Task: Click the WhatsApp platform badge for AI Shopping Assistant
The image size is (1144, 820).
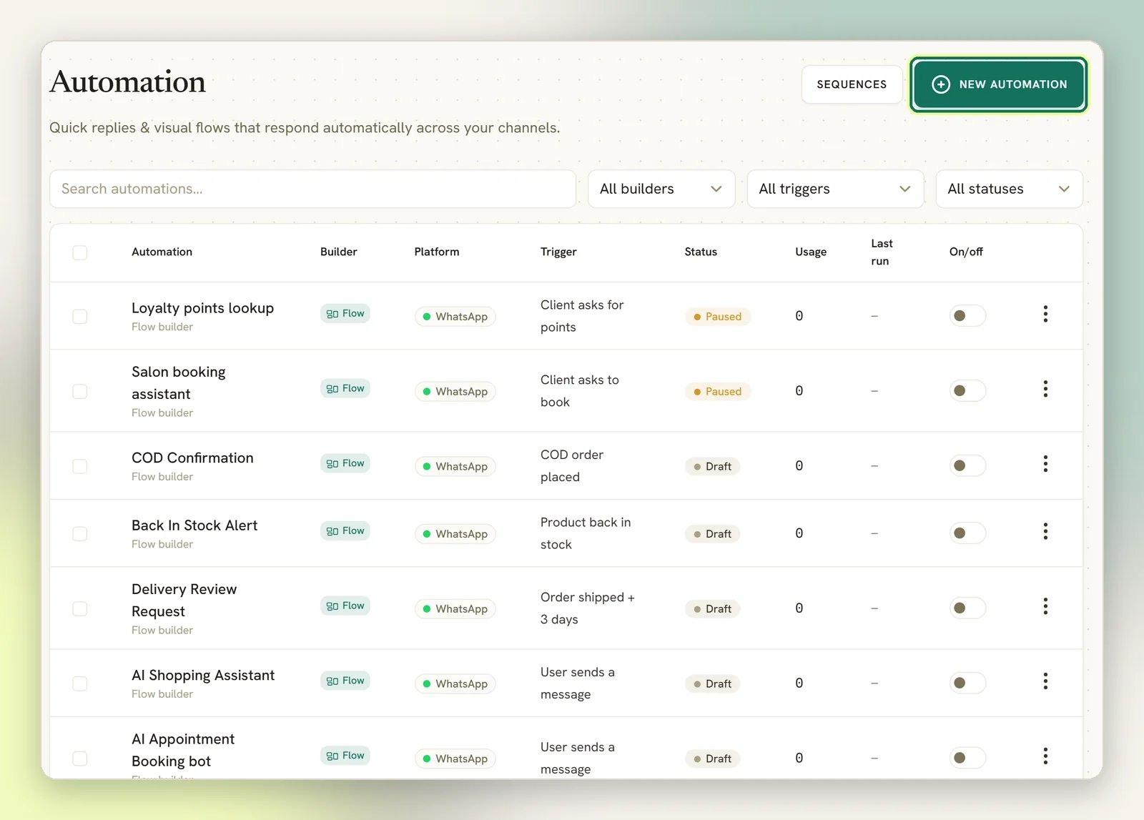Action: 455,683
